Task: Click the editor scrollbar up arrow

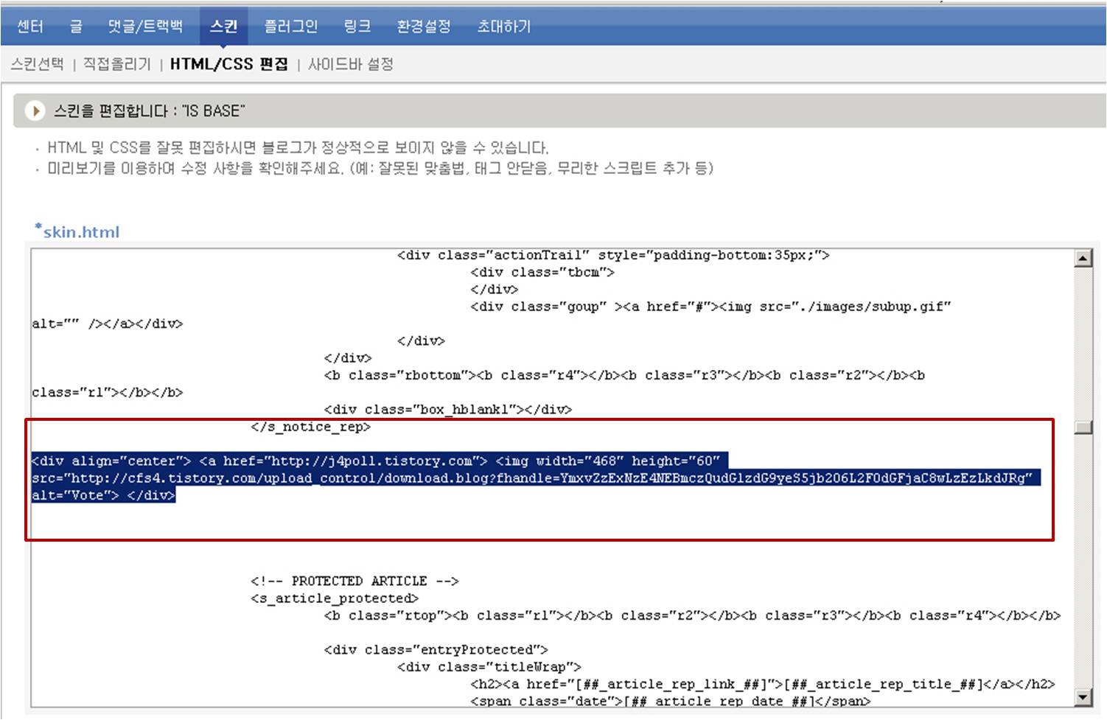Action: [x=1083, y=258]
